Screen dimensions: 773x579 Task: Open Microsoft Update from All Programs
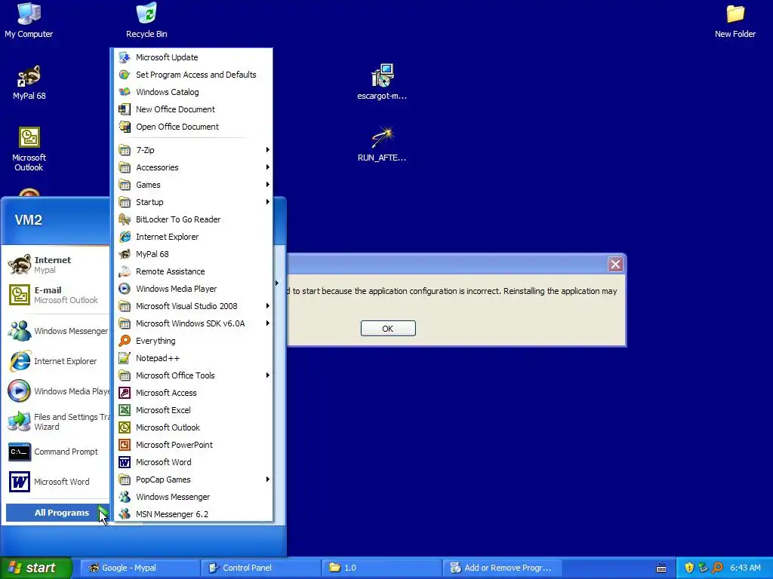pos(192,57)
